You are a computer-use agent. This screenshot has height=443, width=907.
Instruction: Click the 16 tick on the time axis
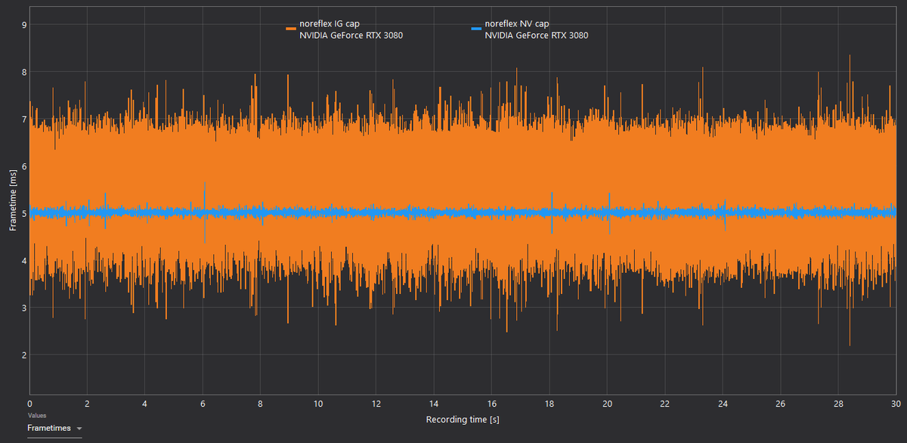coord(492,404)
